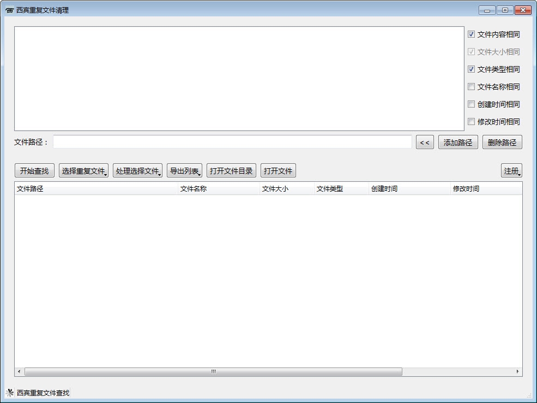Enable the 创建时间相同 option
This screenshot has height=403, width=537.
[471, 104]
